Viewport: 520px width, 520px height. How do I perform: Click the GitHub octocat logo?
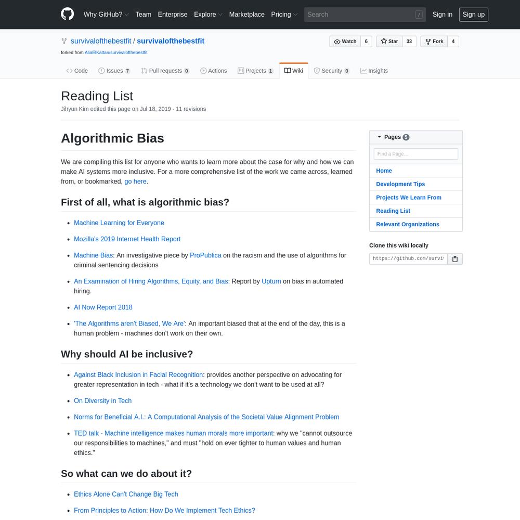coord(67,14)
